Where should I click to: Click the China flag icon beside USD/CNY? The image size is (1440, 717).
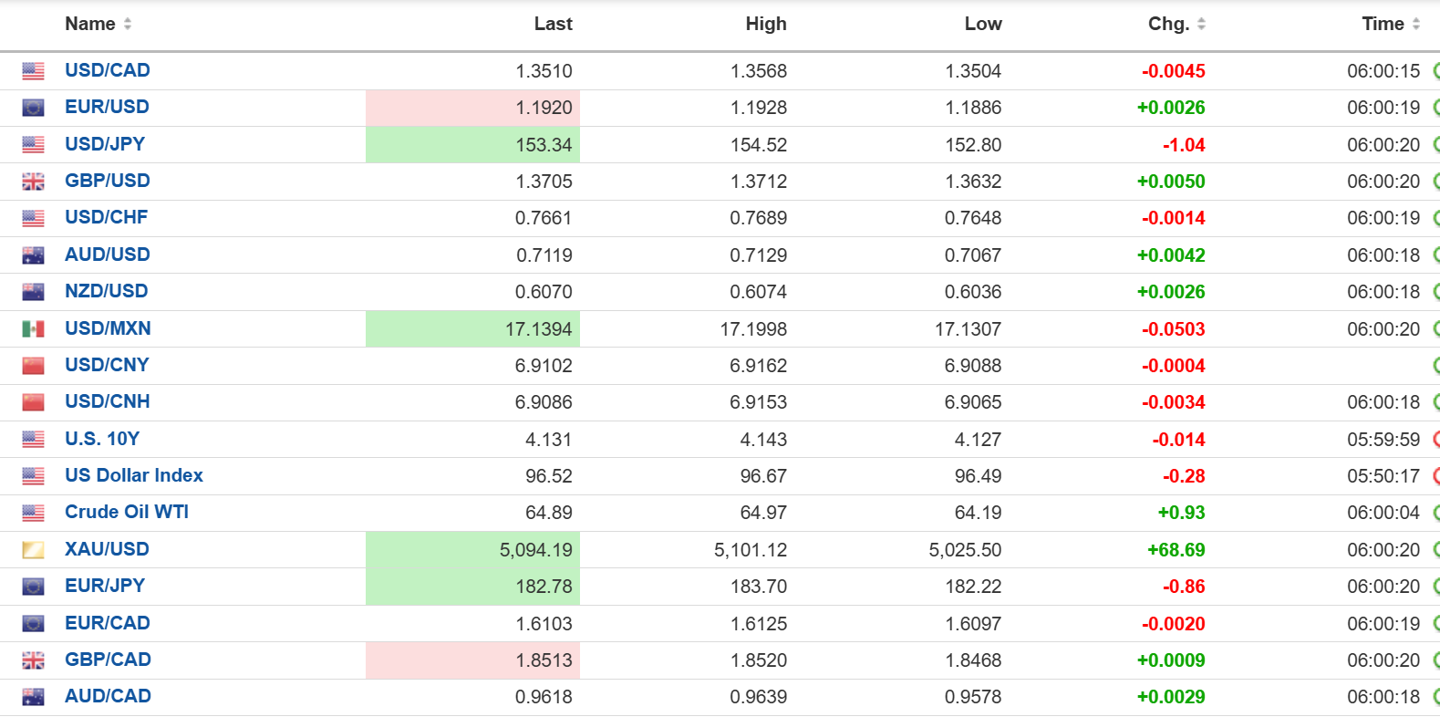coord(33,366)
